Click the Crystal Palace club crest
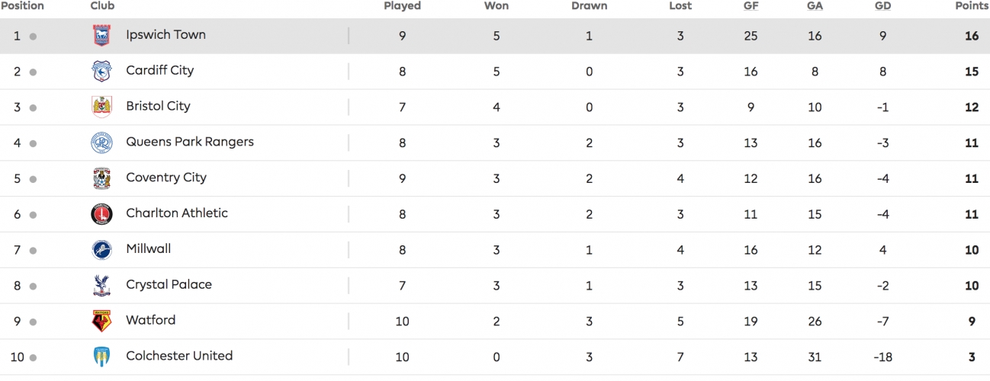This screenshot has width=990, height=381. coord(101,286)
